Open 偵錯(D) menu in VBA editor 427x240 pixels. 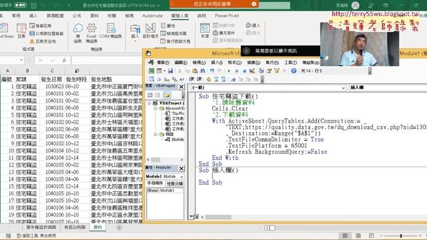pos(254,62)
